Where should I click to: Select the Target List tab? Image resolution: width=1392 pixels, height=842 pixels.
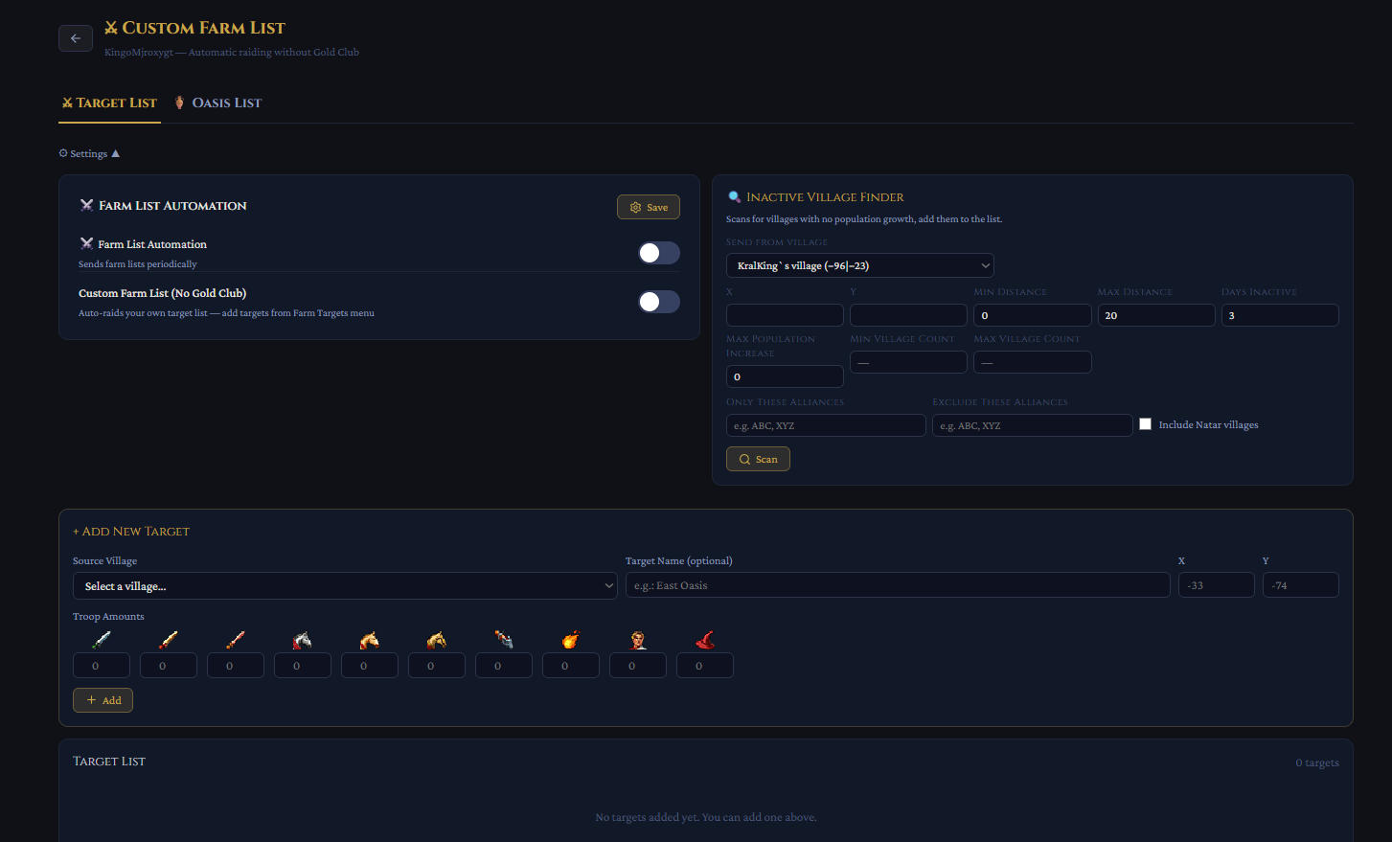click(108, 102)
